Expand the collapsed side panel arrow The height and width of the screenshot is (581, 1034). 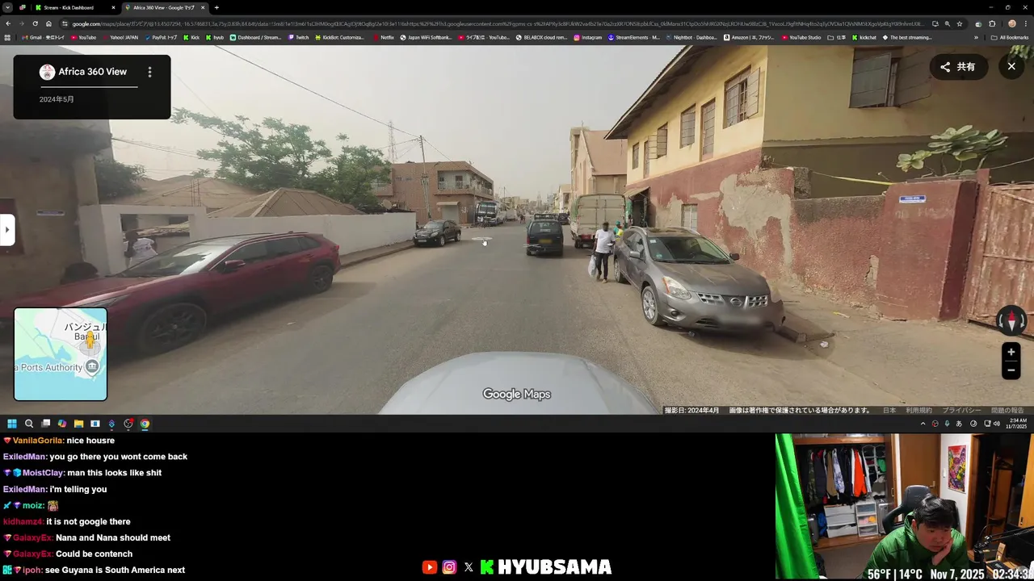pyautogui.click(x=6, y=230)
